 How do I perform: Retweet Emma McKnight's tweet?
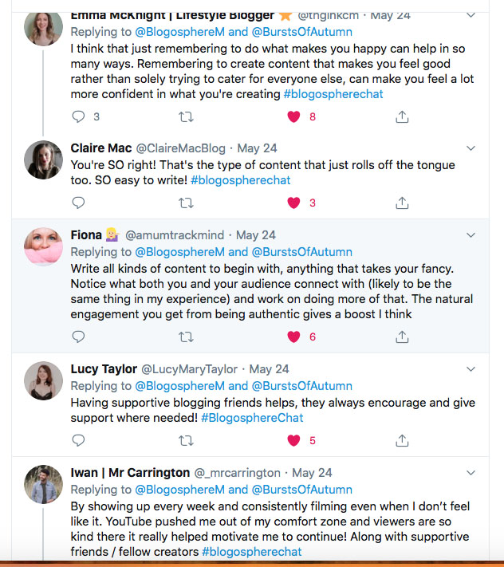(186, 116)
